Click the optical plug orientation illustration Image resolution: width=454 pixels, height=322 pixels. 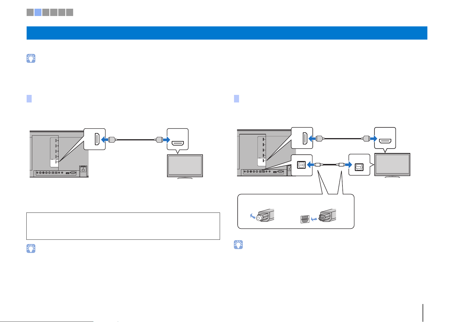[x=318, y=216]
